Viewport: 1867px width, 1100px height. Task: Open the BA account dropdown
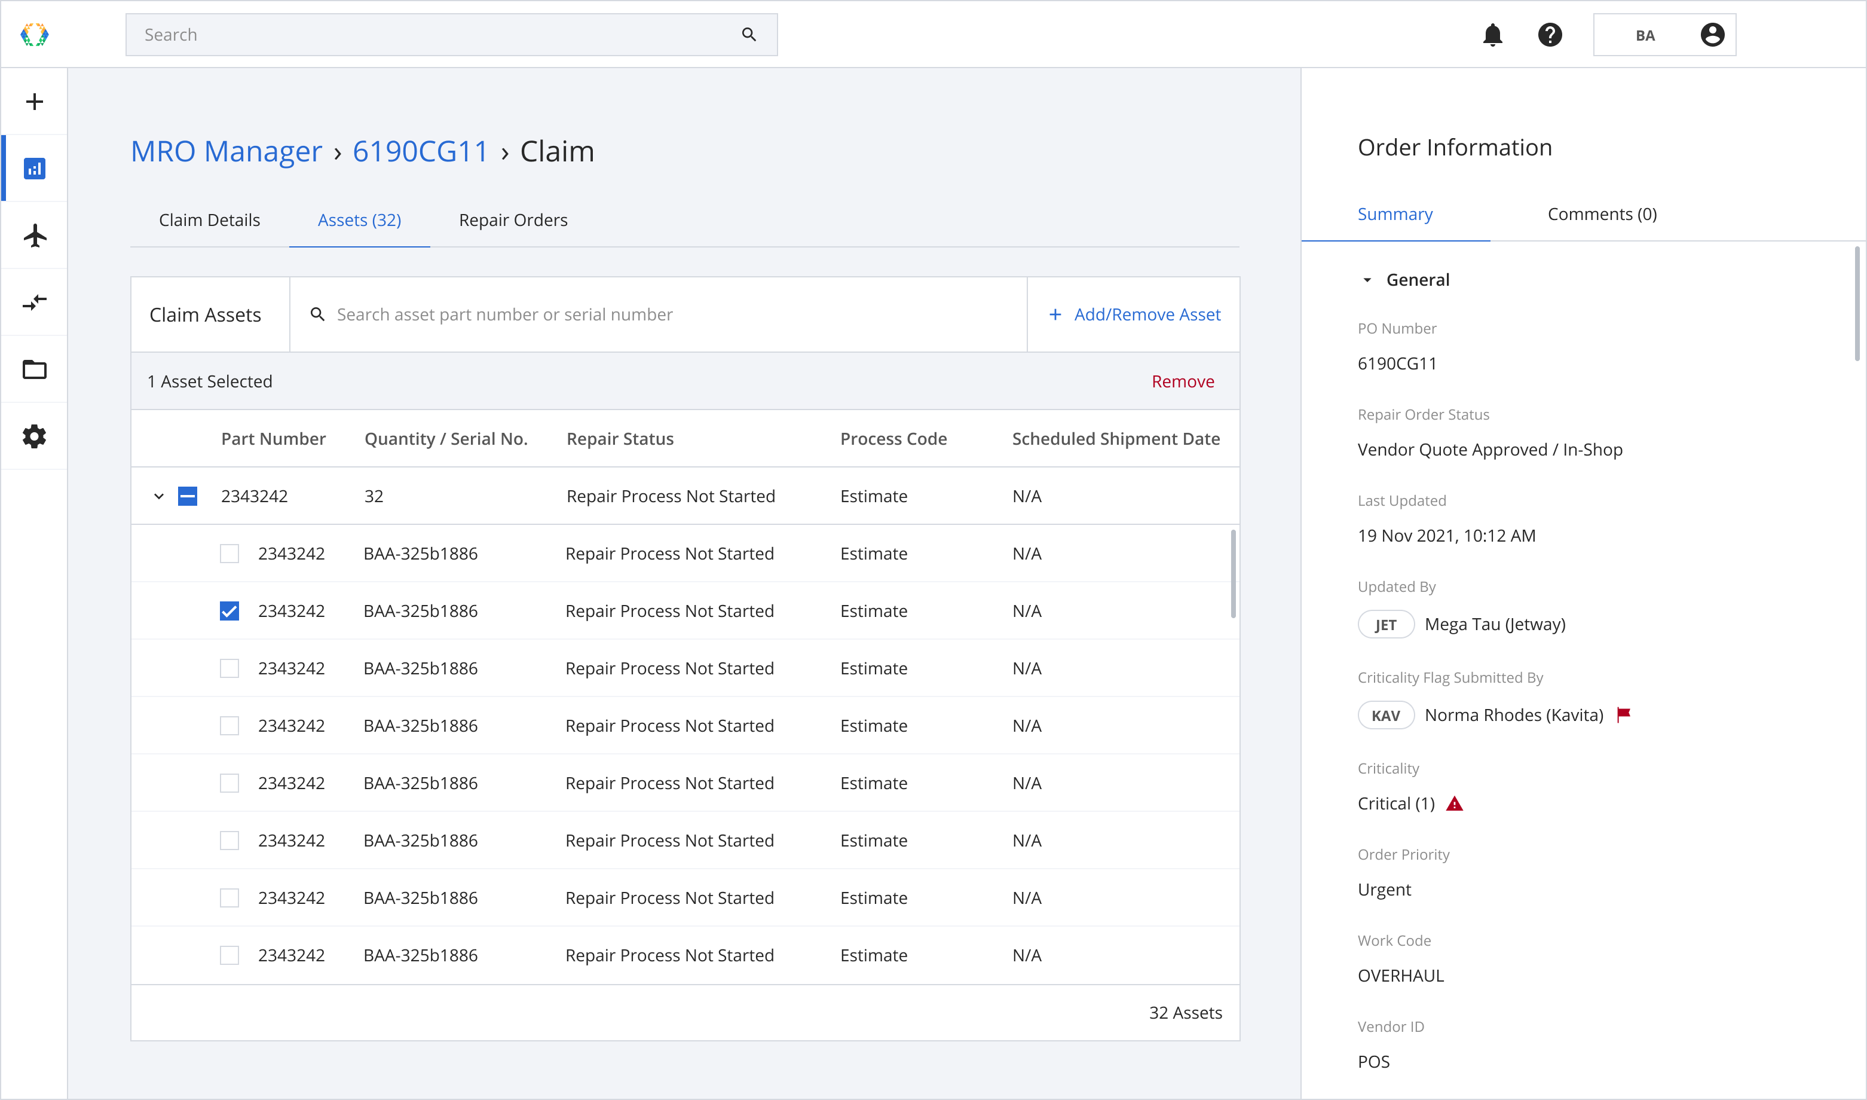pyautogui.click(x=1664, y=35)
